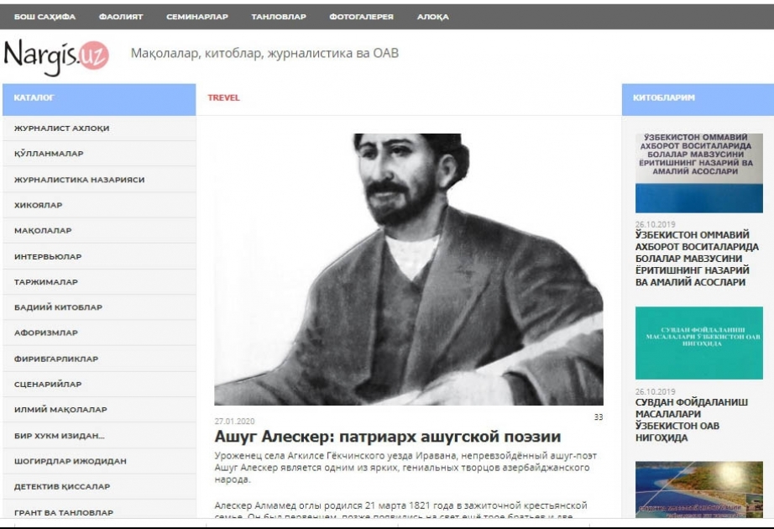This screenshot has width=774, height=529.
Task: Go to the СЕМИНАРЛАР page
Action: (x=197, y=17)
